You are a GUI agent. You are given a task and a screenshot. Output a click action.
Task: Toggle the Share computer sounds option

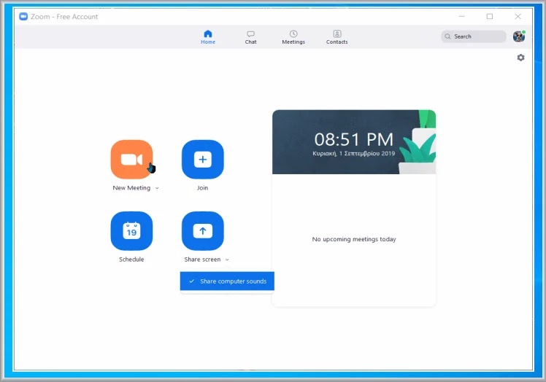227,281
